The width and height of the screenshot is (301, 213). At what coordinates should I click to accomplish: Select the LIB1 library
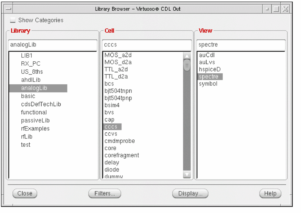coord(27,56)
